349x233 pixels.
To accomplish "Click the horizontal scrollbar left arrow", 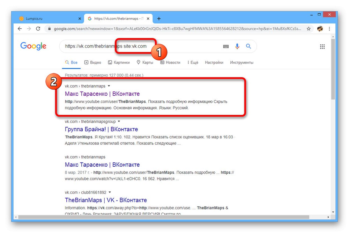I will pyautogui.click(x=16, y=217).
